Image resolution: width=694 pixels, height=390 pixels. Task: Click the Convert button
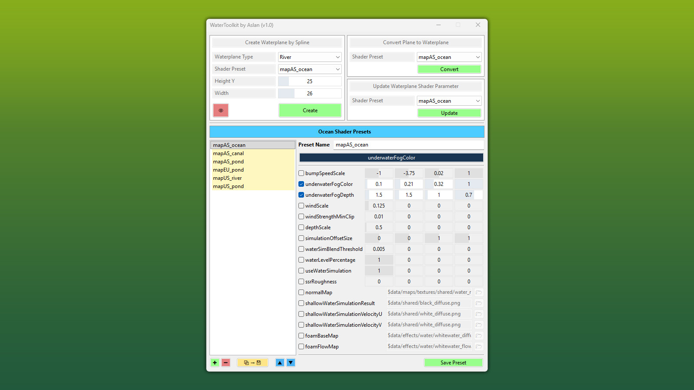tap(449, 69)
